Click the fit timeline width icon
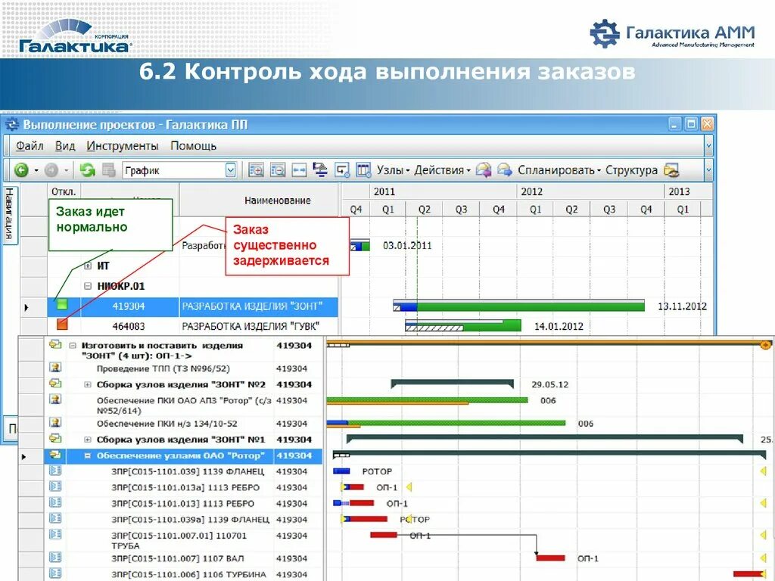This screenshot has height=581, width=775. [300, 170]
